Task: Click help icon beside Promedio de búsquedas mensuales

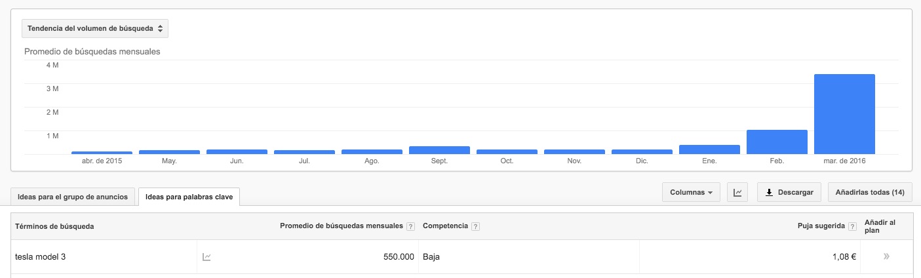Action: pos(410,226)
